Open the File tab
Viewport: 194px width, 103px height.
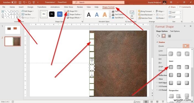pyautogui.click(x=4, y=7)
